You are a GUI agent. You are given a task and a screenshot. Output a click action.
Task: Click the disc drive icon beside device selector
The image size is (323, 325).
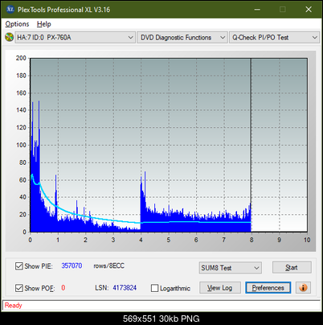click(x=9, y=37)
